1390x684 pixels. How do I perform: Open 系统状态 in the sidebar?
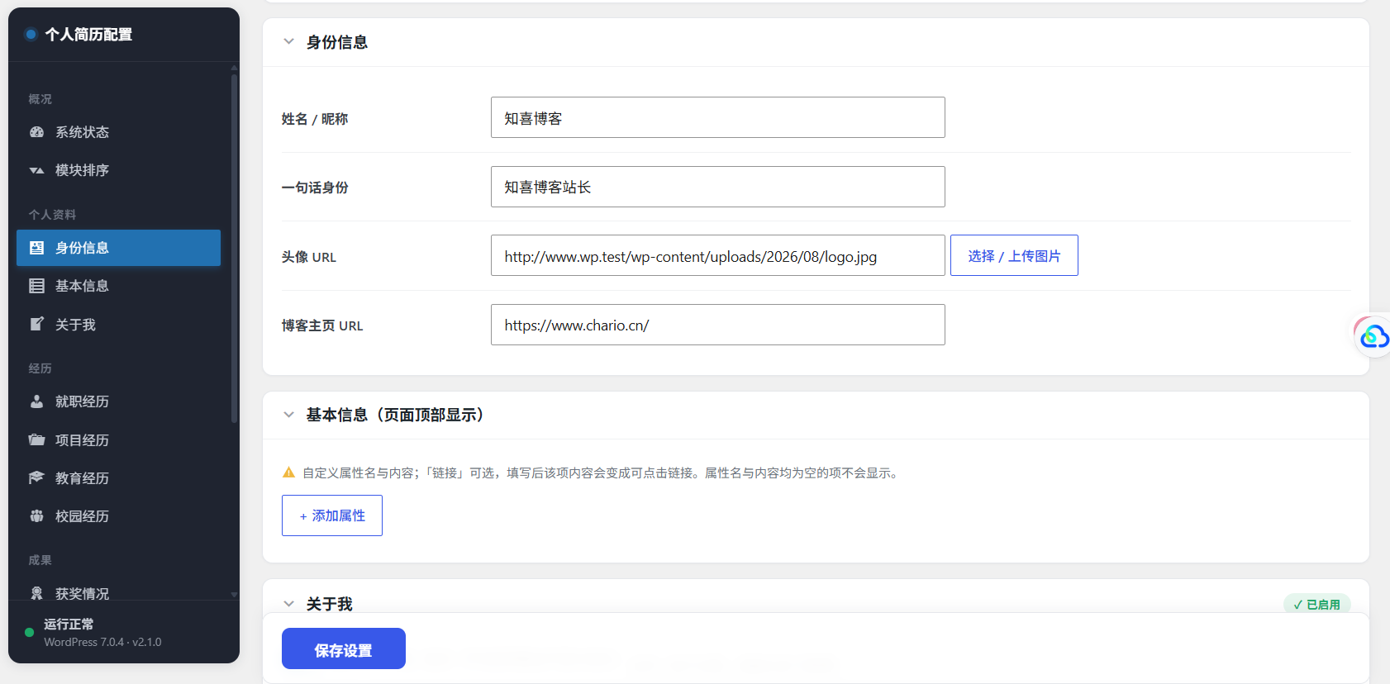click(118, 132)
